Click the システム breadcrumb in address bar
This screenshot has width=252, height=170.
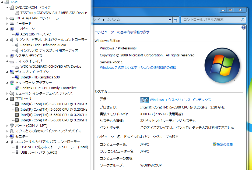pos(114,19)
